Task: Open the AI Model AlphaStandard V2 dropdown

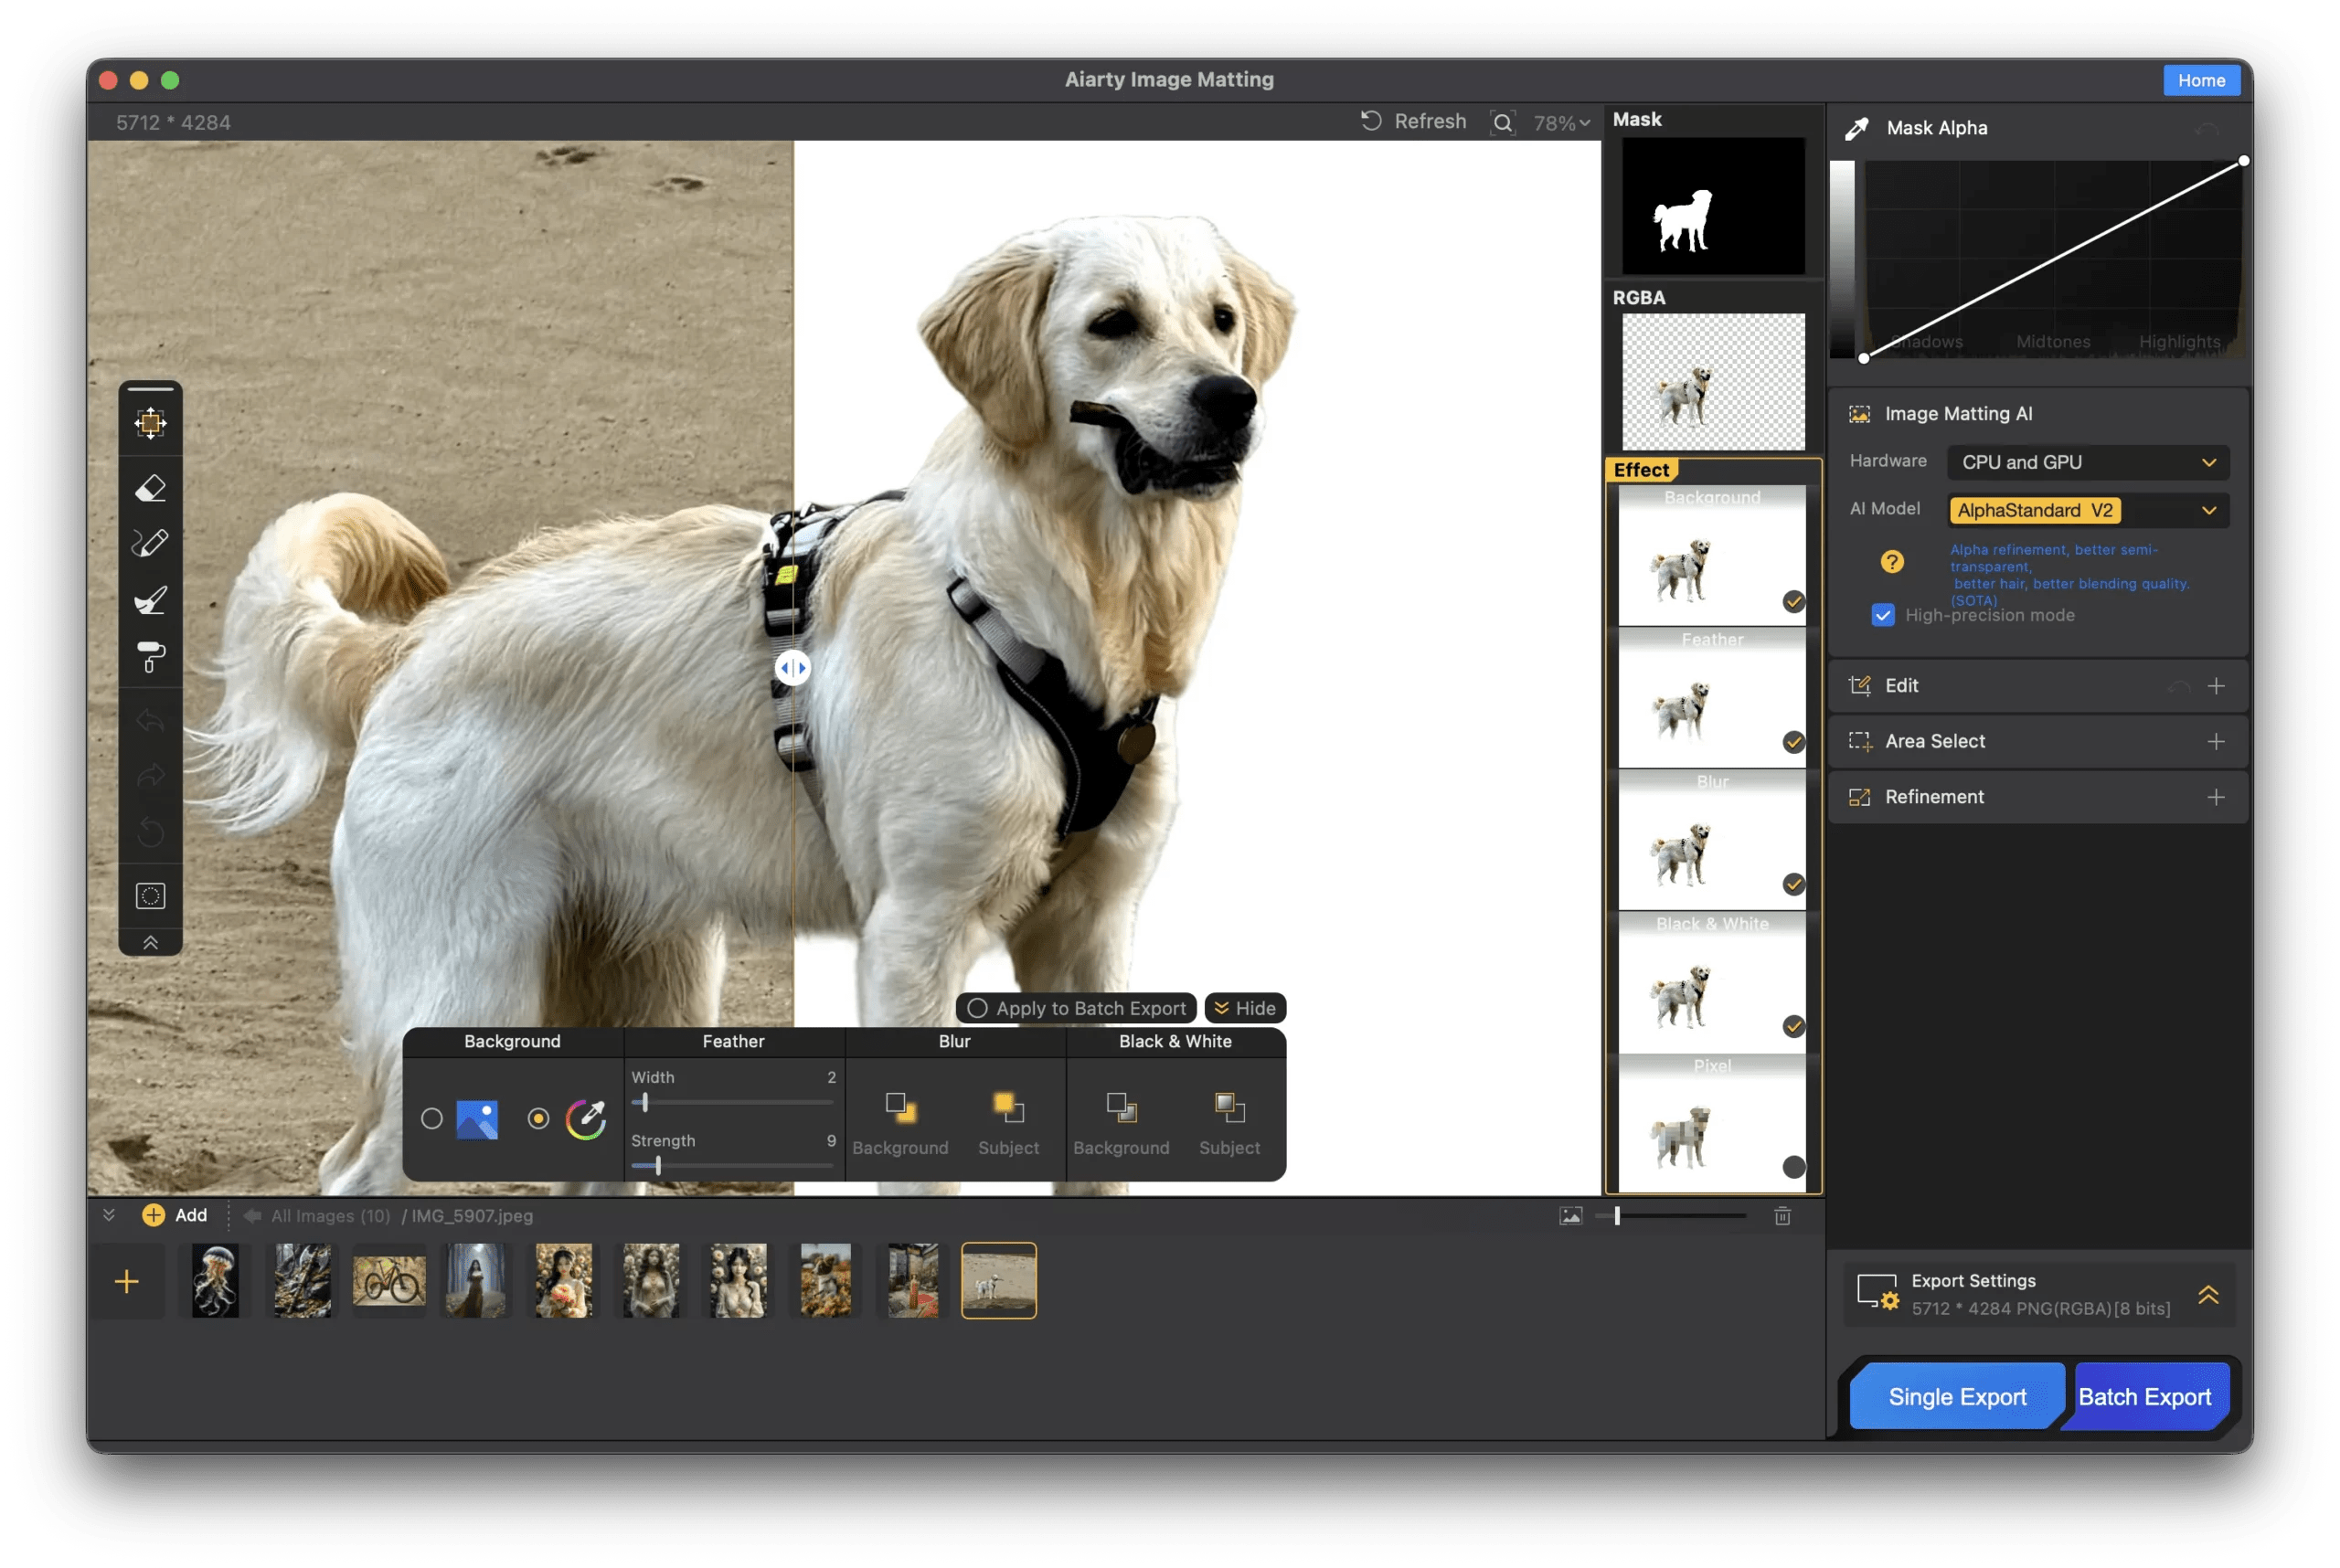Action: [2088, 510]
